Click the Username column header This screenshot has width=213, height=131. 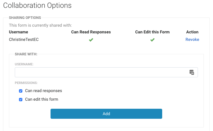coord(18,32)
